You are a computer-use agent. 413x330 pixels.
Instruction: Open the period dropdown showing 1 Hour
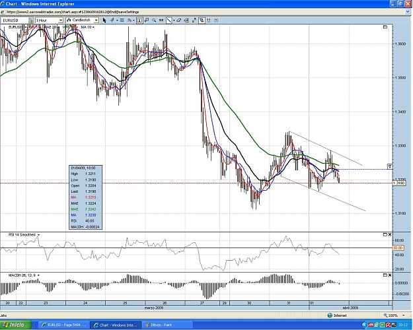coord(50,20)
